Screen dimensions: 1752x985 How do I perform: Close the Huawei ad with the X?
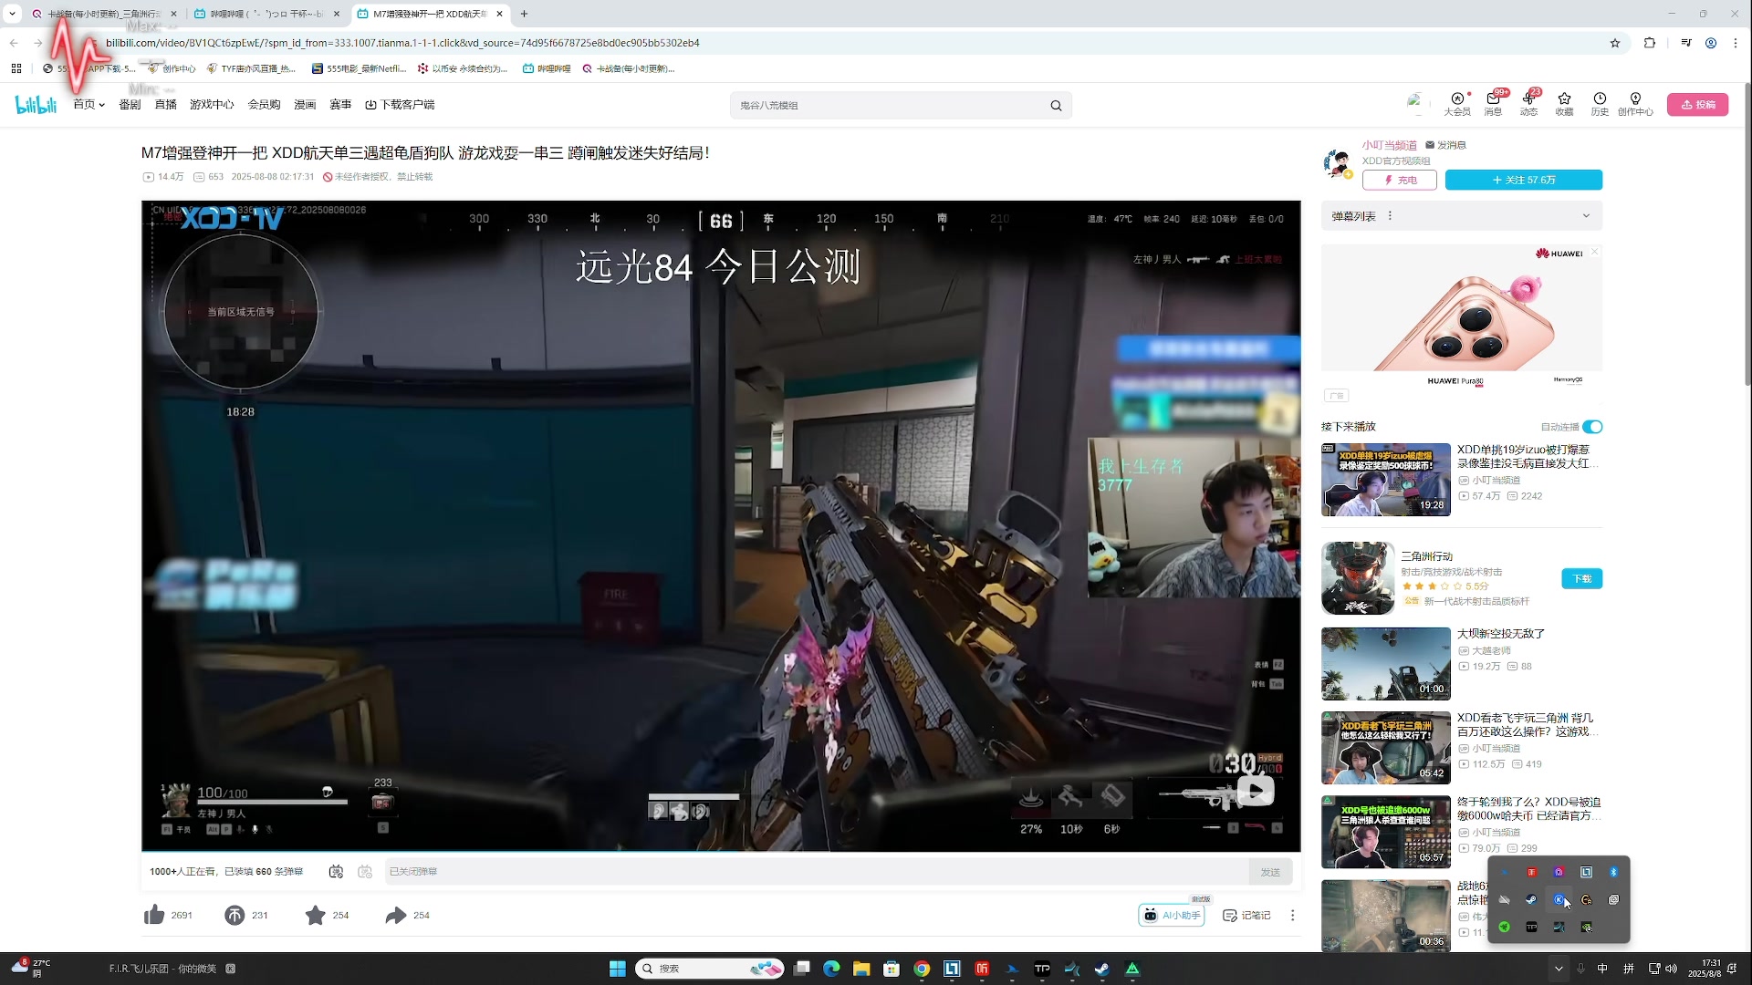pos(1595,252)
